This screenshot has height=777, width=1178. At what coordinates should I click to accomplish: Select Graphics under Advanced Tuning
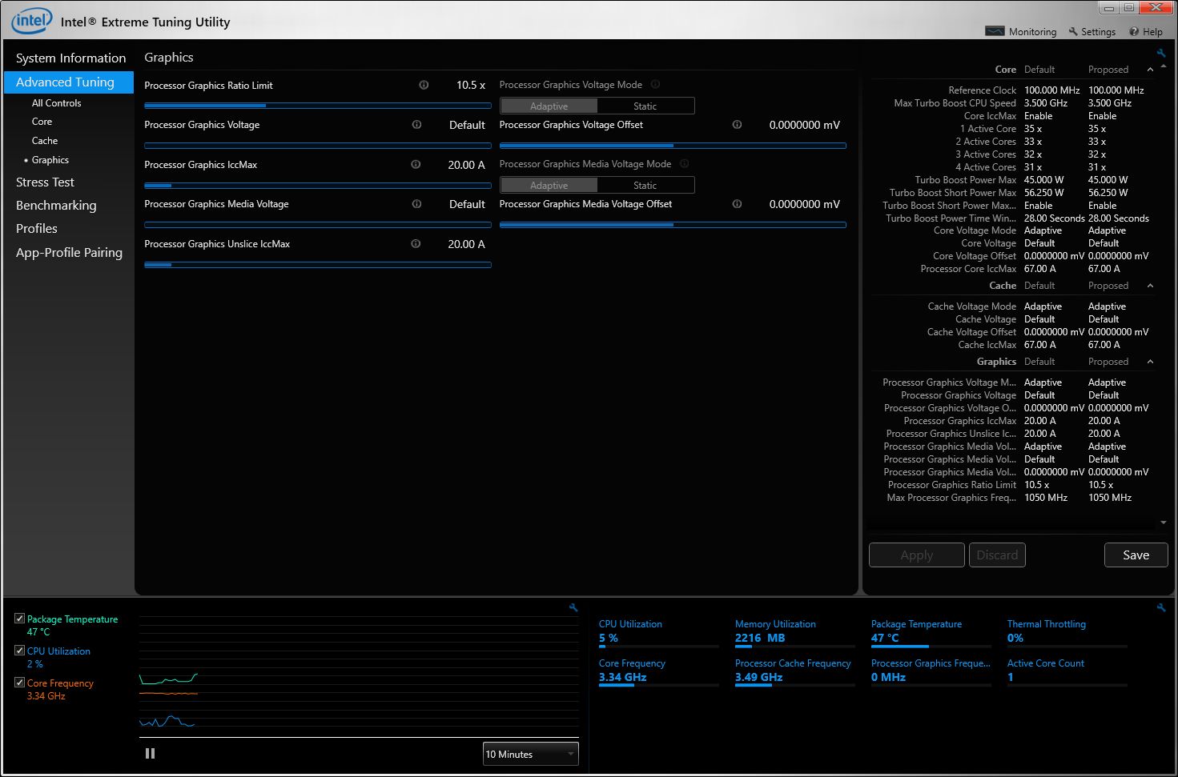(x=50, y=160)
